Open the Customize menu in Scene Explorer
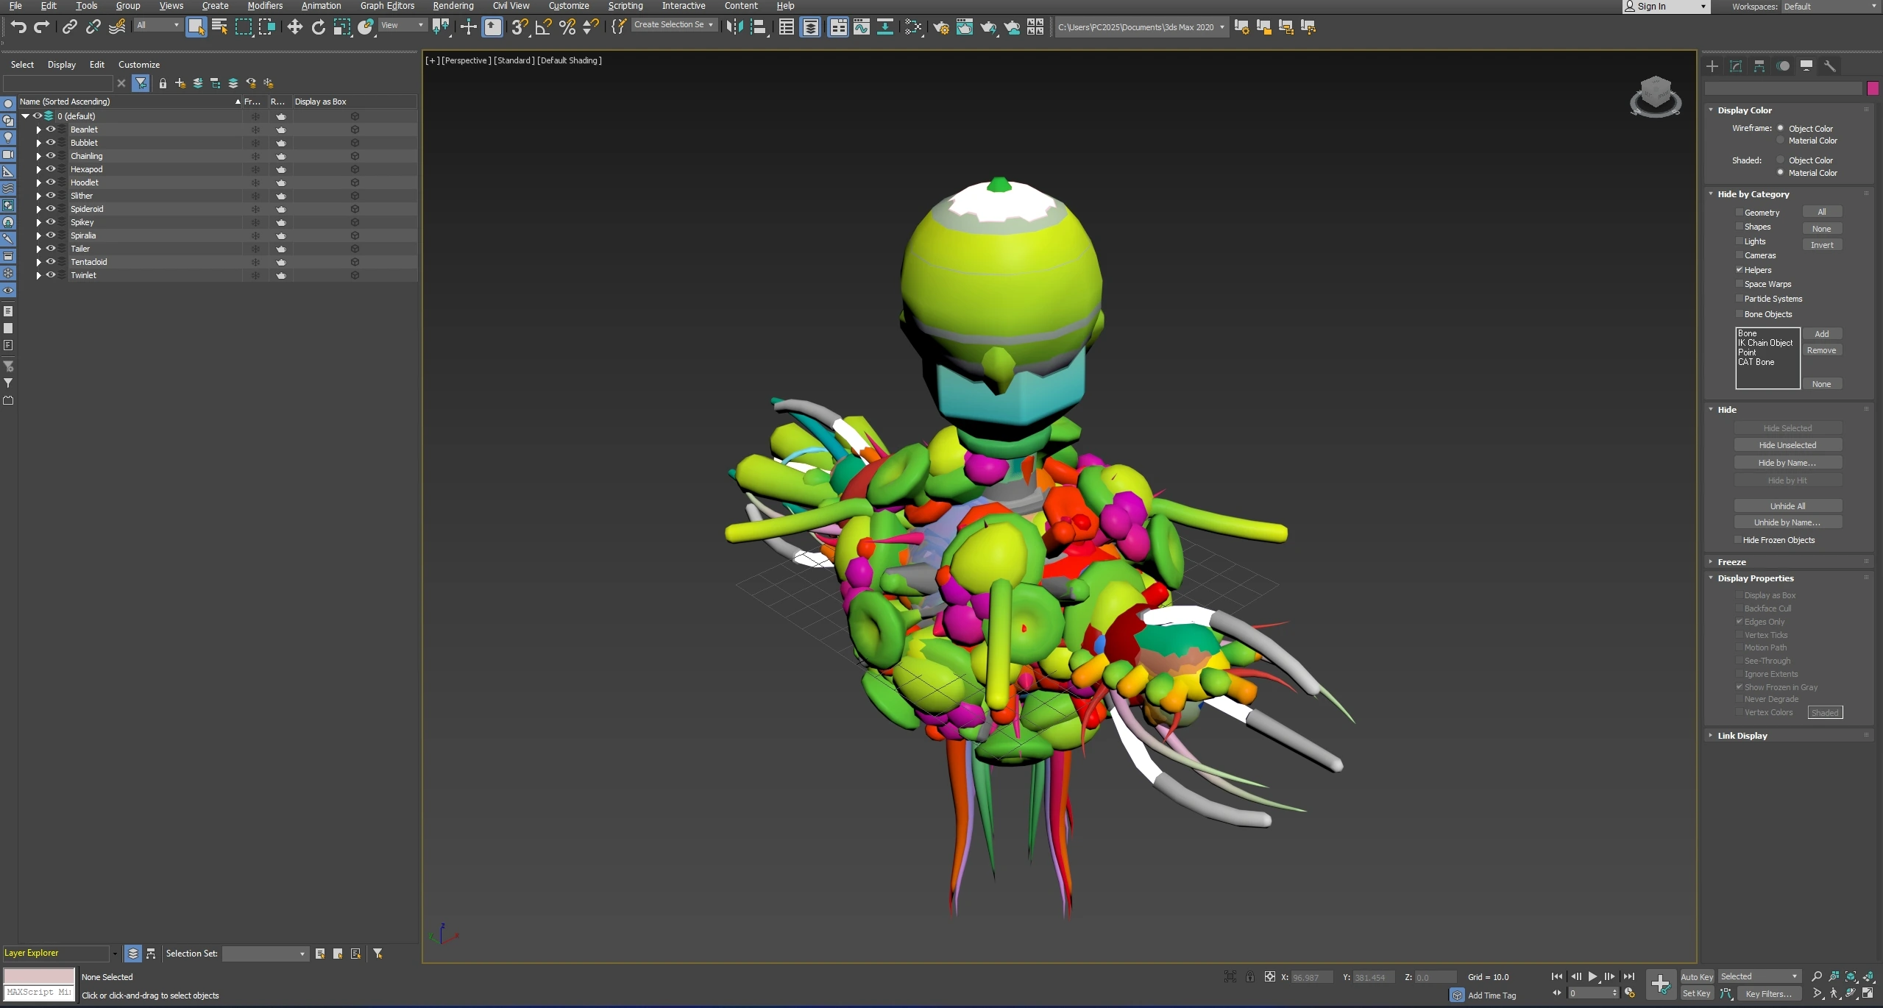 click(x=138, y=65)
